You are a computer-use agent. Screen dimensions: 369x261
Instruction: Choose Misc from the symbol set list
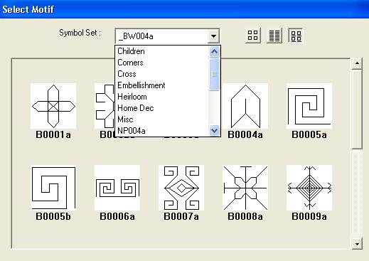tap(161, 119)
